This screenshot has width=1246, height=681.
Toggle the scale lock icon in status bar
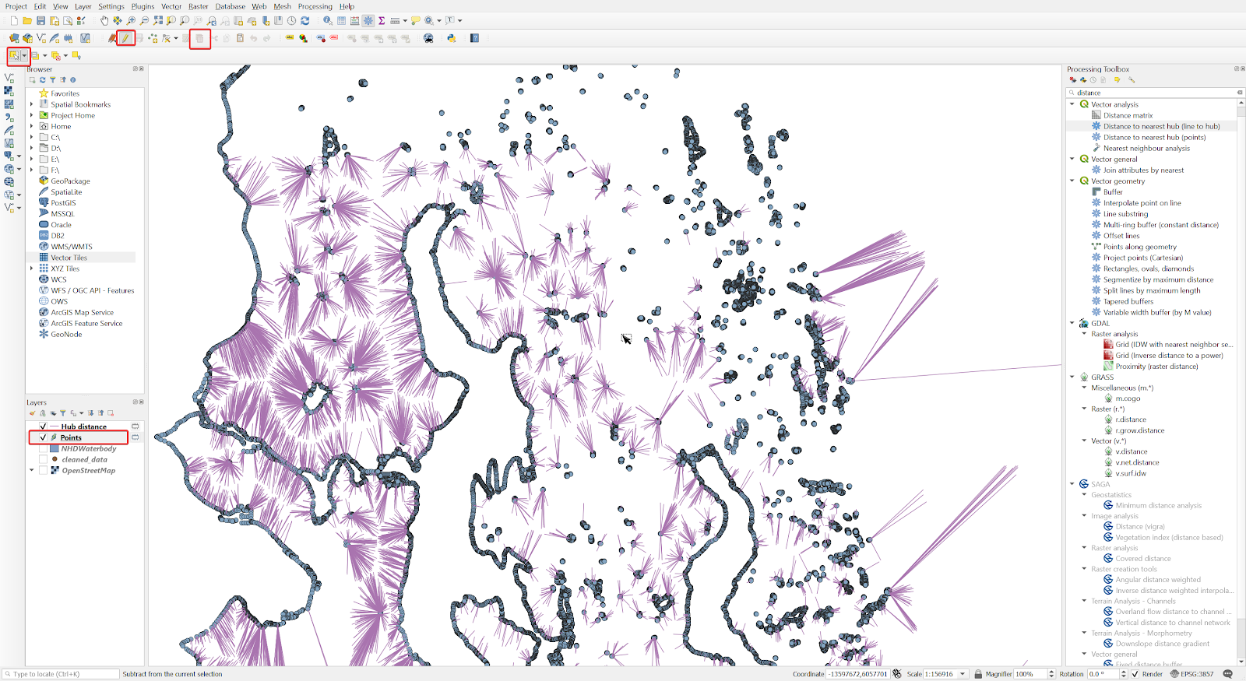[978, 674]
